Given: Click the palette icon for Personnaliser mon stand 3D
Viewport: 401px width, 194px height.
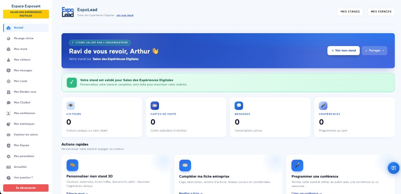Looking at the screenshot, I should (x=72, y=166).
